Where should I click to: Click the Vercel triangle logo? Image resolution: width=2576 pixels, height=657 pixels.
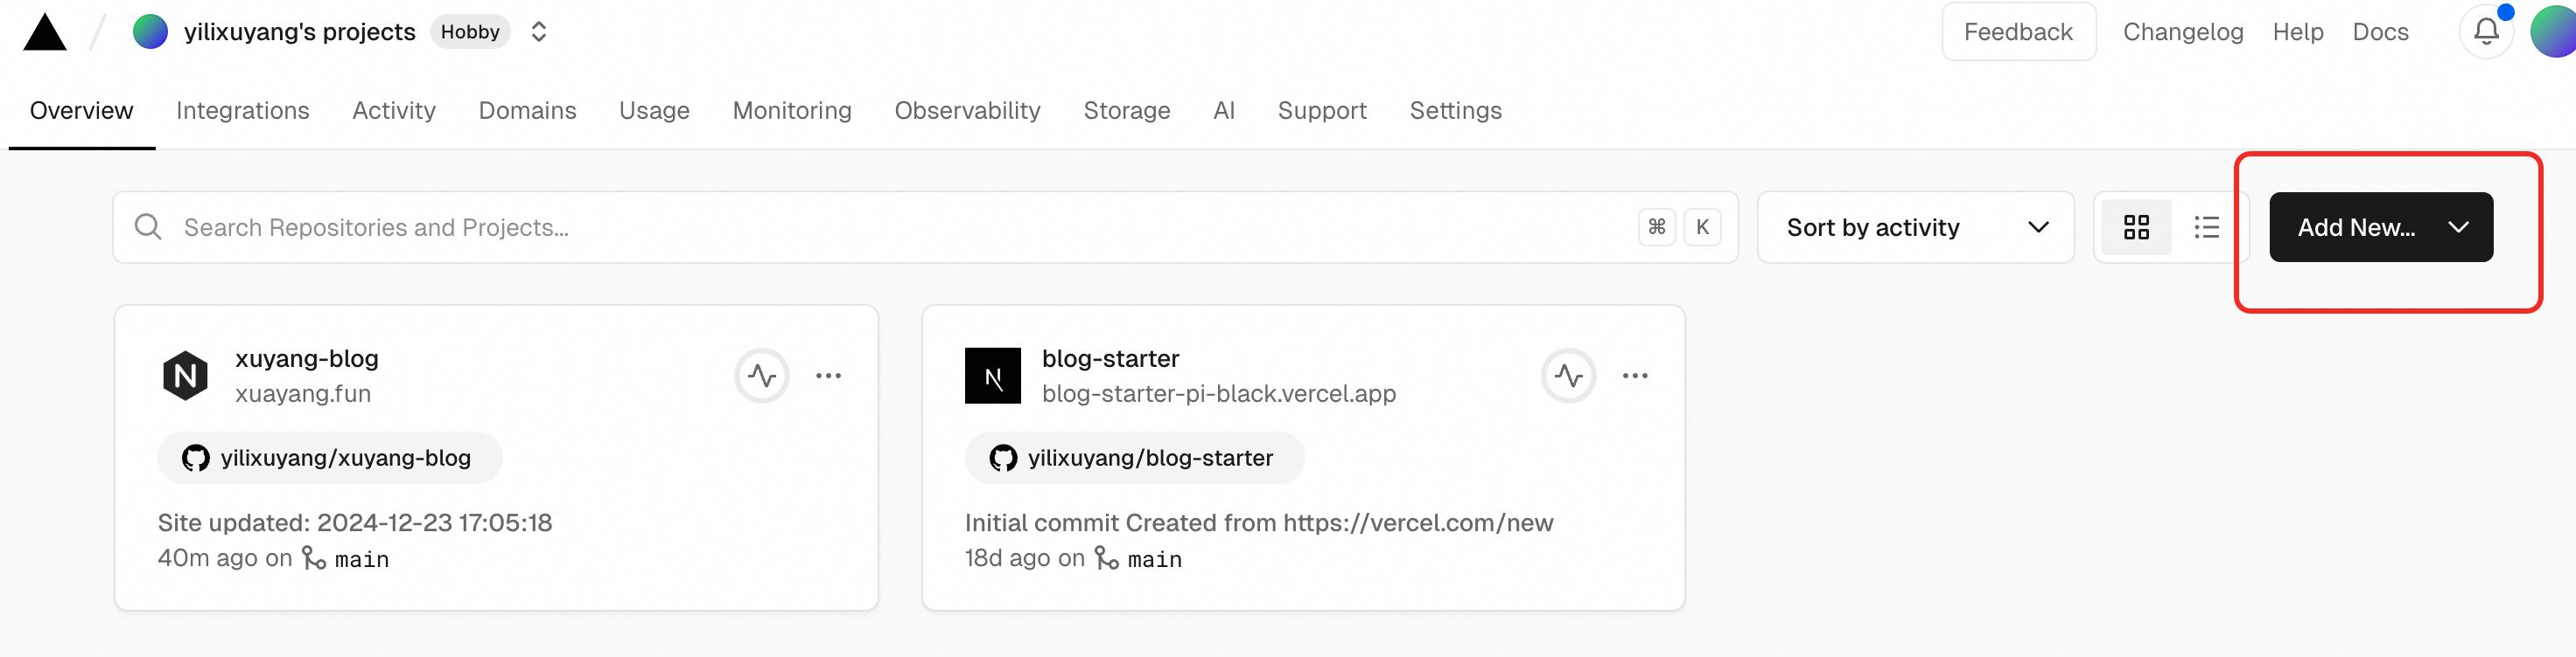coord(45,32)
